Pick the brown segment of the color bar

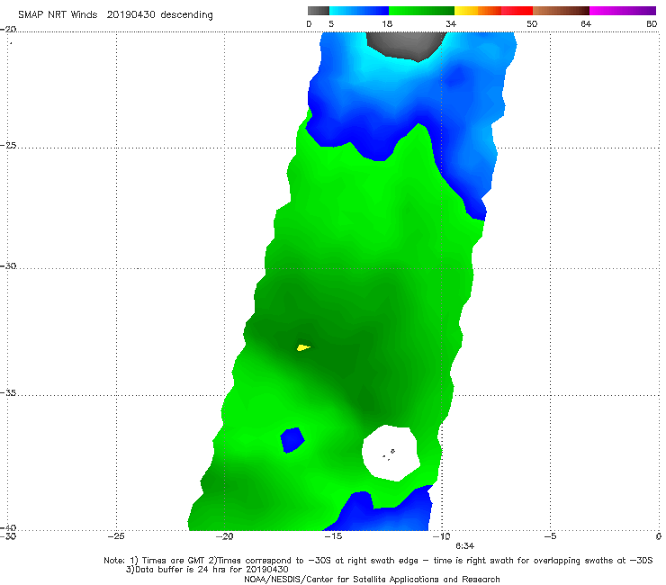(561, 11)
